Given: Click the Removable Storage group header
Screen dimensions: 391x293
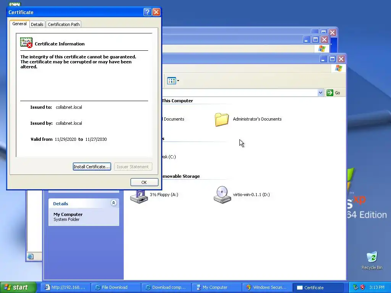Looking at the screenshot, I should [x=180, y=176].
